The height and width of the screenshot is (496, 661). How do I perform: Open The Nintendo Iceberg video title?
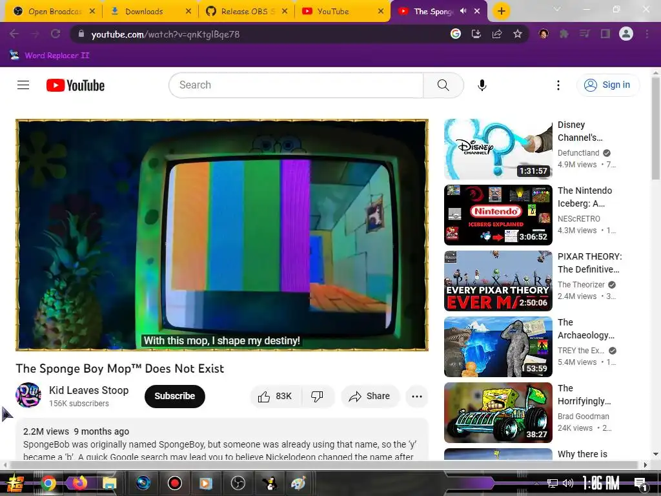click(x=585, y=197)
